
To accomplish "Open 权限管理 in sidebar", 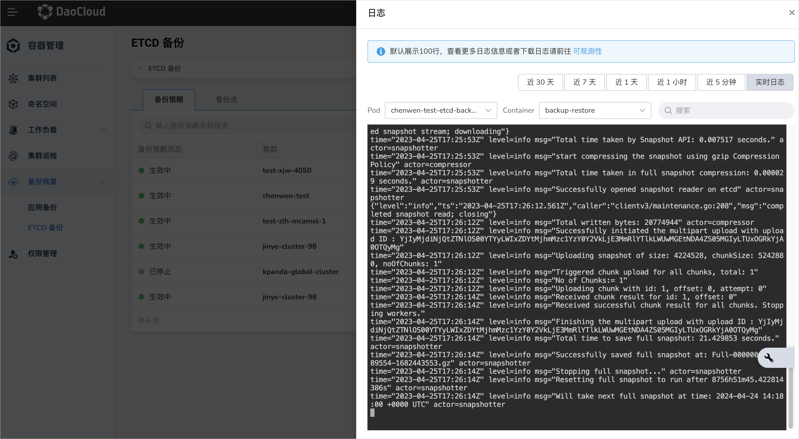I will coord(42,254).
